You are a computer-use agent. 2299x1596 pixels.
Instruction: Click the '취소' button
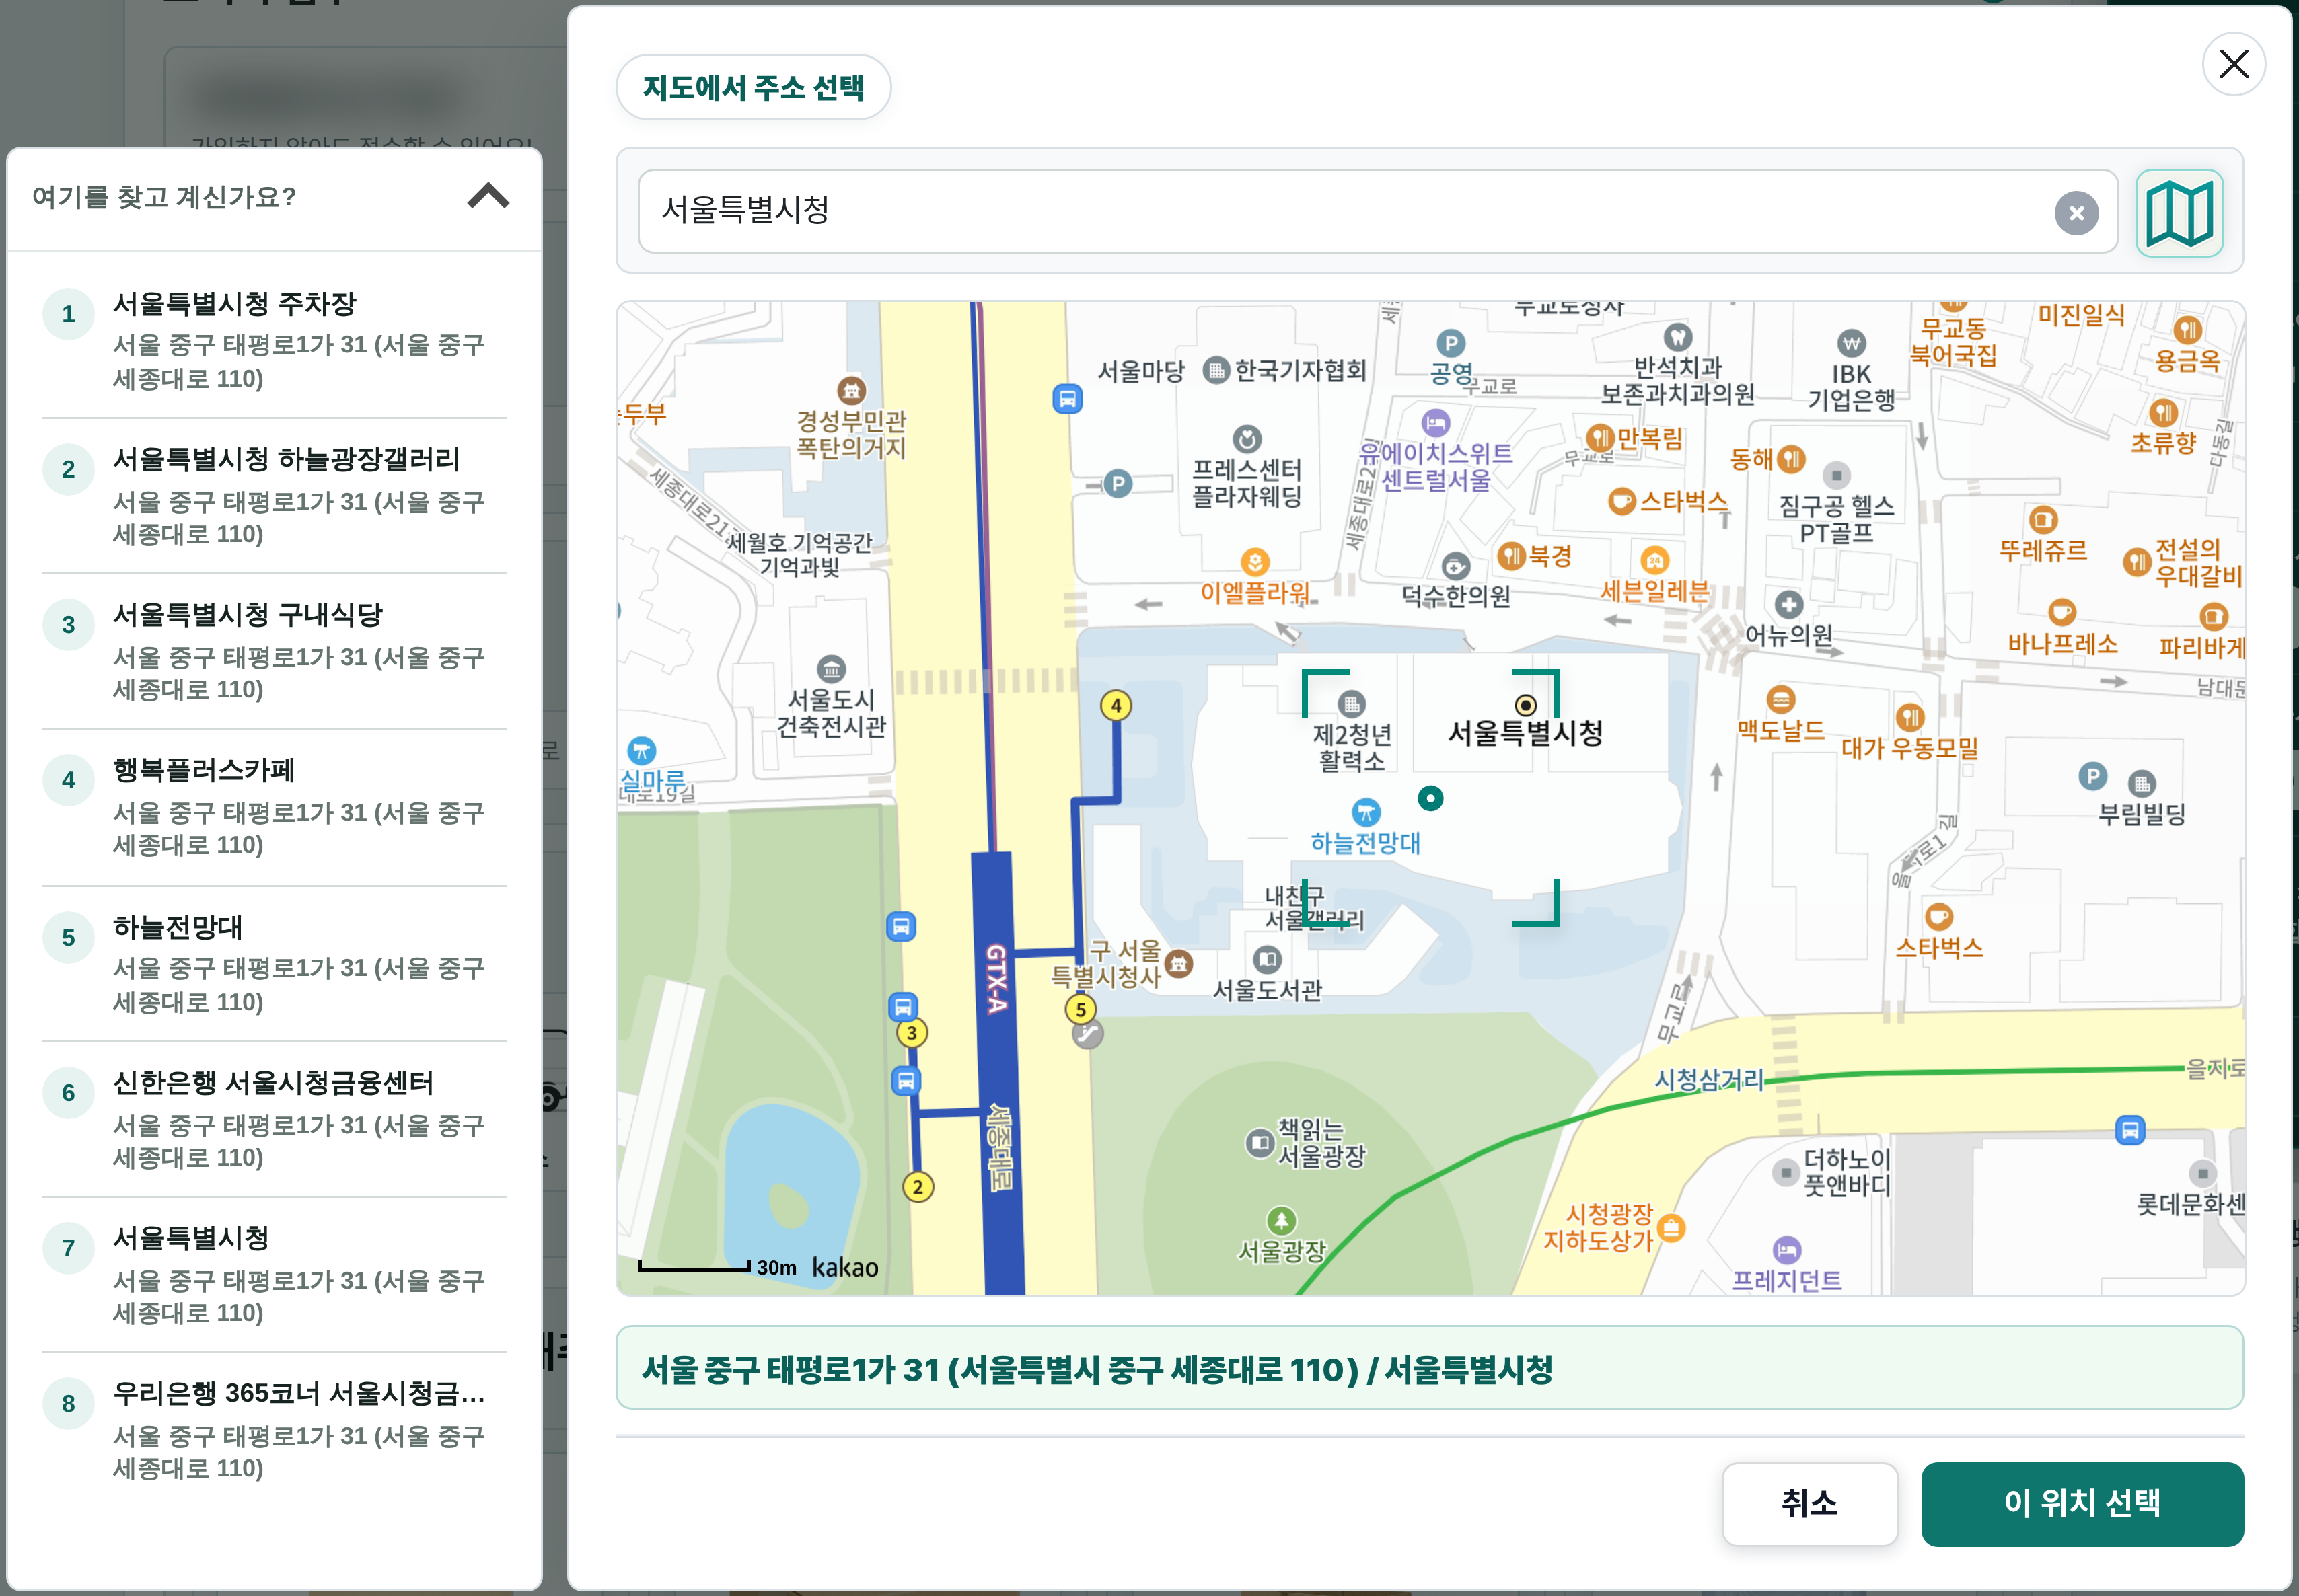1809,1503
